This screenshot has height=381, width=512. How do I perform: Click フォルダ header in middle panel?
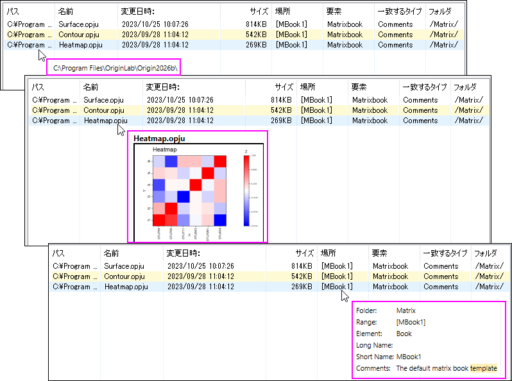click(x=465, y=87)
